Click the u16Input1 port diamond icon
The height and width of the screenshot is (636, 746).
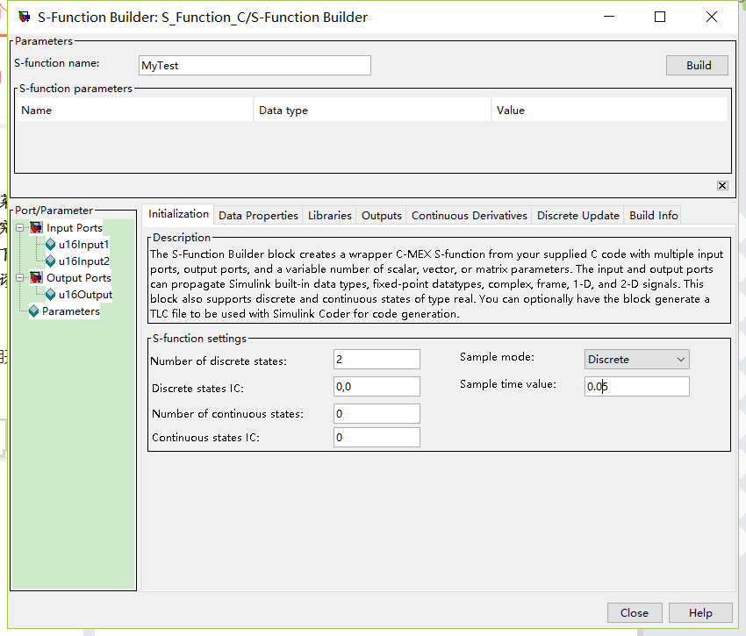coord(50,245)
